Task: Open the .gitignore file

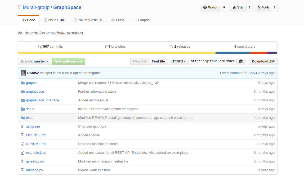Action: click(33, 127)
